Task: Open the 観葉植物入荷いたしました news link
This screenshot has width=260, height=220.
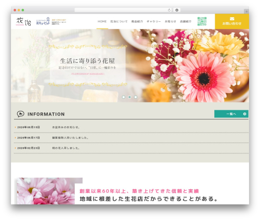Action: [x=70, y=138]
